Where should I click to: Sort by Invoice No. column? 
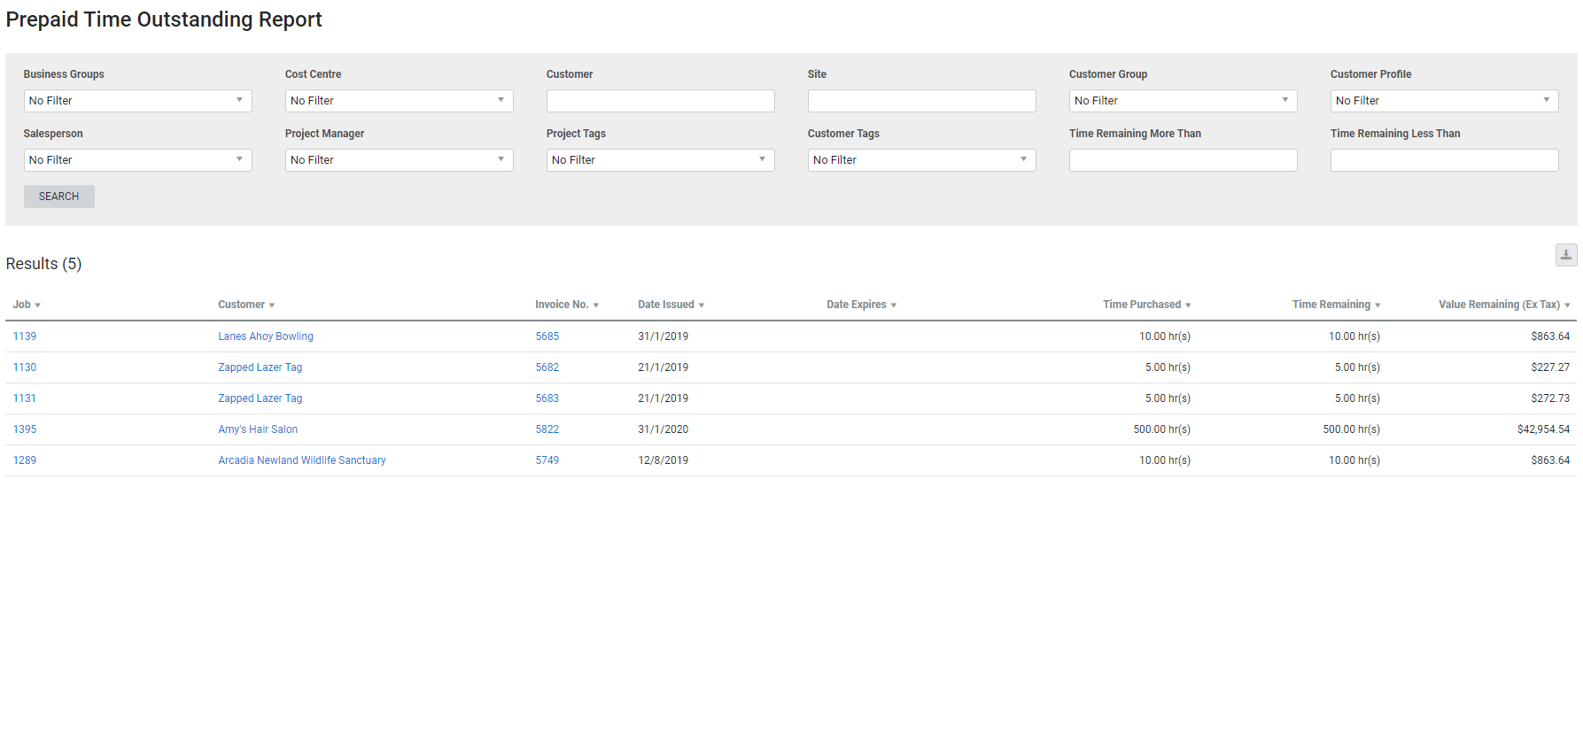(567, 305)
